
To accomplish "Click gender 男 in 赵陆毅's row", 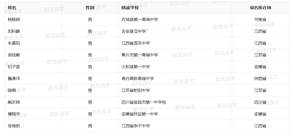I will pos(90,55).
